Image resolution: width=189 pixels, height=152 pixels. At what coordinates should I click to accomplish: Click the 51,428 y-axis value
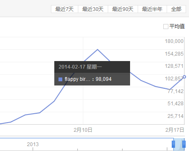pos(176,104)
